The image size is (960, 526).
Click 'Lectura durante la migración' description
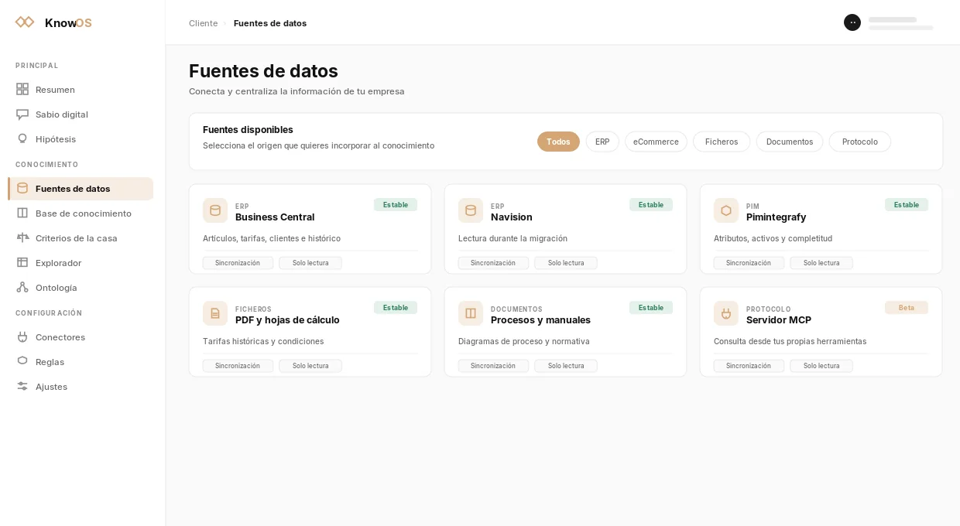[x=513, y=238]
